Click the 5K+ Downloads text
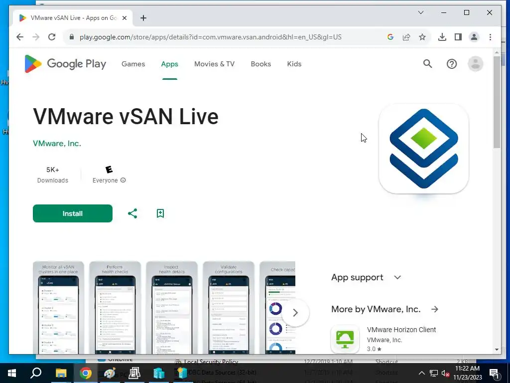This screenshot has width=510, height=383. pos(53,175)
